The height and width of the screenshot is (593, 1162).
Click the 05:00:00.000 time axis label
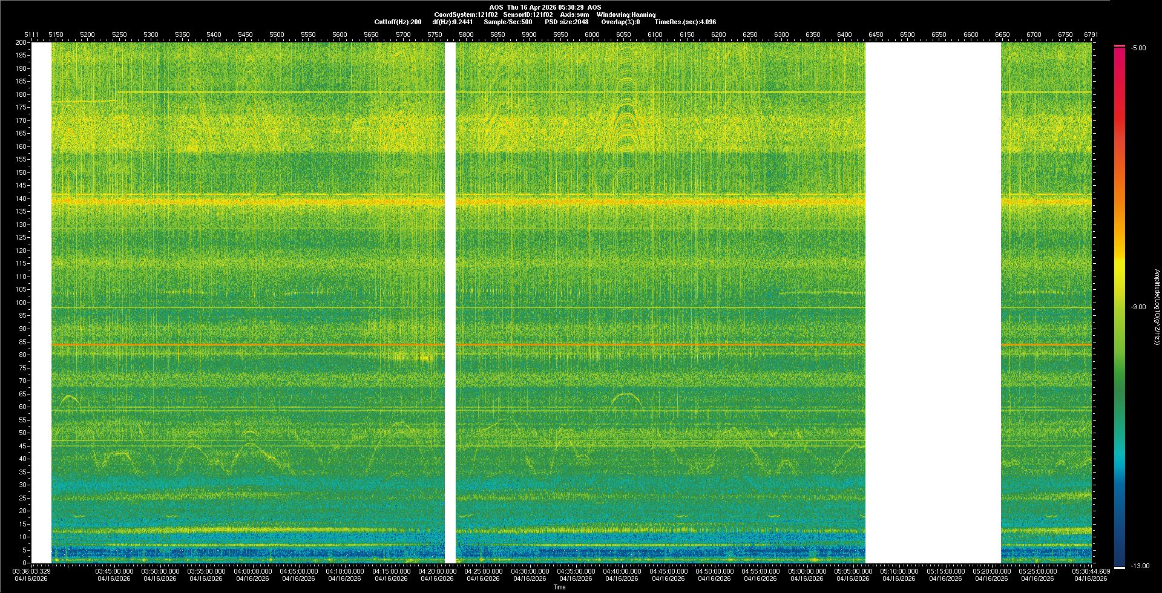point(807,571)
